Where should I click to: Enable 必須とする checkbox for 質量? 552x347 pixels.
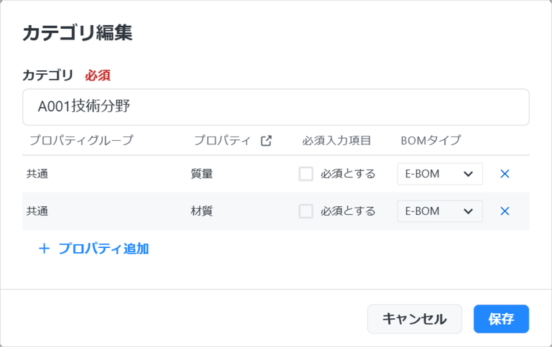tap(306, 174)
